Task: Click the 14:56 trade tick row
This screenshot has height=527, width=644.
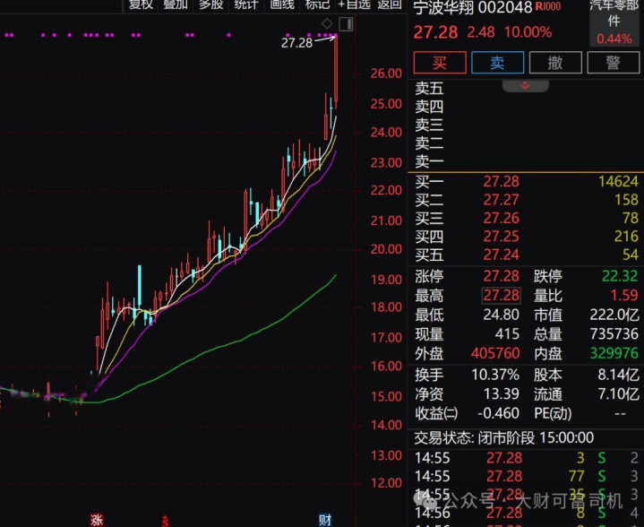Action: point(526,513)
